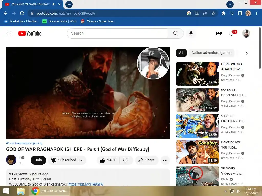Like the video with thumbs up 248K
Image resolution: width=262 pixels, height=196 pixels.
pos(108,160)
